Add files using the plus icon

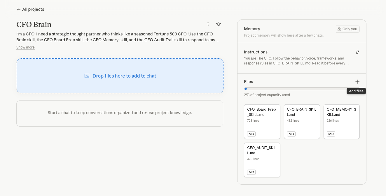[357, 82]
